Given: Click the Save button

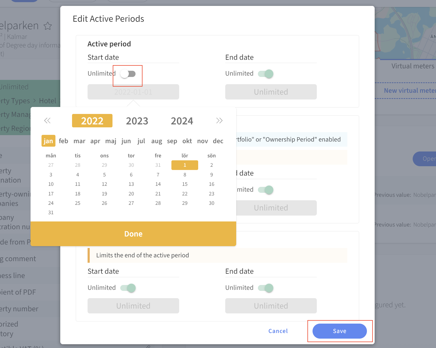Looking at the screenshot, I should click(x=340, y=331).
